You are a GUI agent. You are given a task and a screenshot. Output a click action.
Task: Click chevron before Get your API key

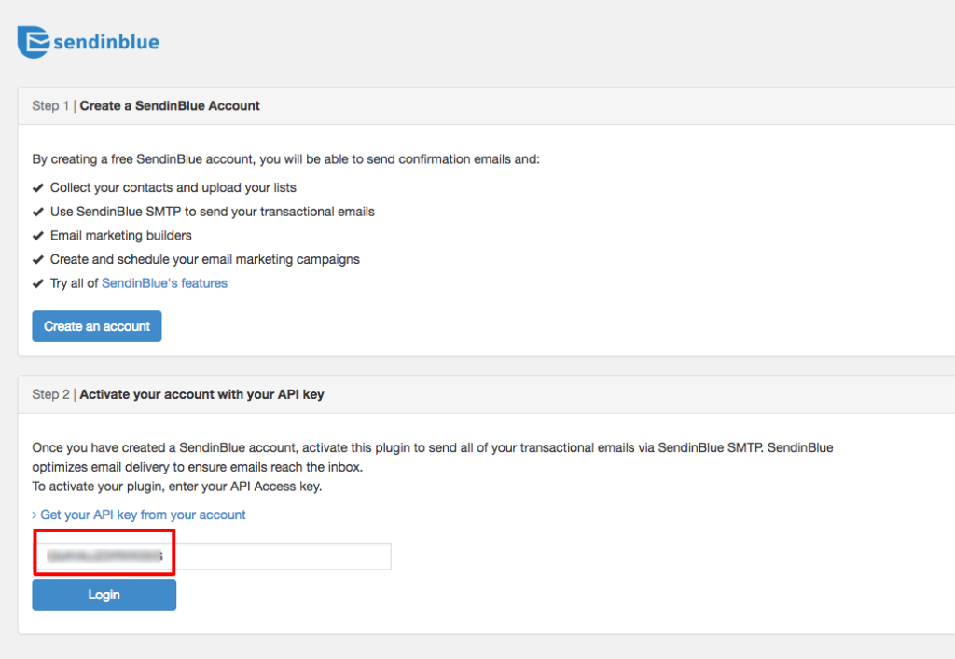(35, 515)
